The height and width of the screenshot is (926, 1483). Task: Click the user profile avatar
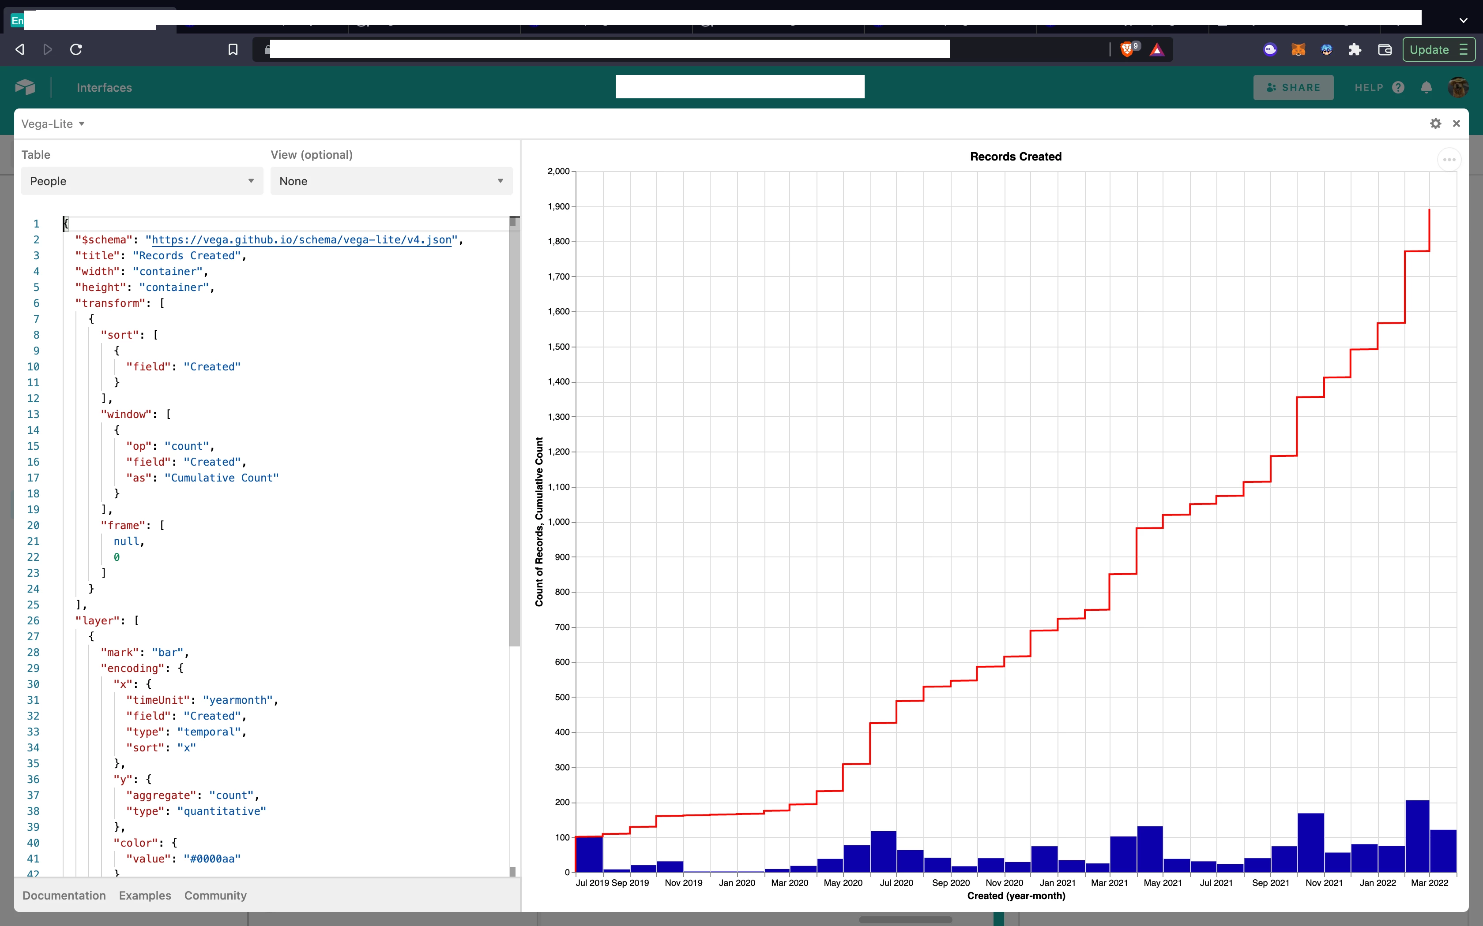click(1458, 87)
